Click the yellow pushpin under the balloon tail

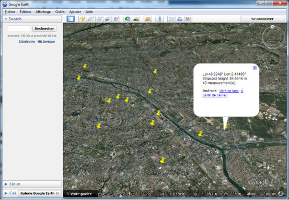(x=226, y=126)
